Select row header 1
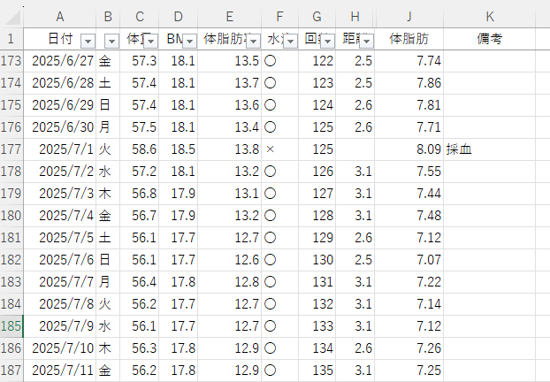This screenshot has width=550, height=382. (11, 39)
